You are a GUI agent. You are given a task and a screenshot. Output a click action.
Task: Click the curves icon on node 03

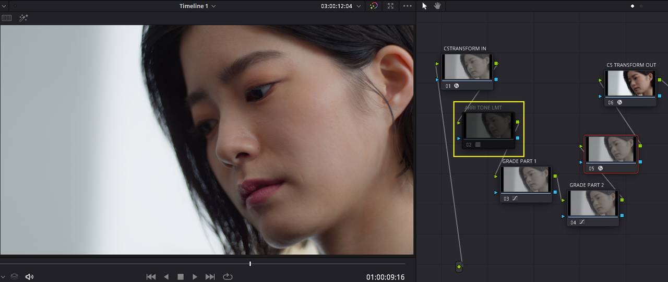coord(515,198)
